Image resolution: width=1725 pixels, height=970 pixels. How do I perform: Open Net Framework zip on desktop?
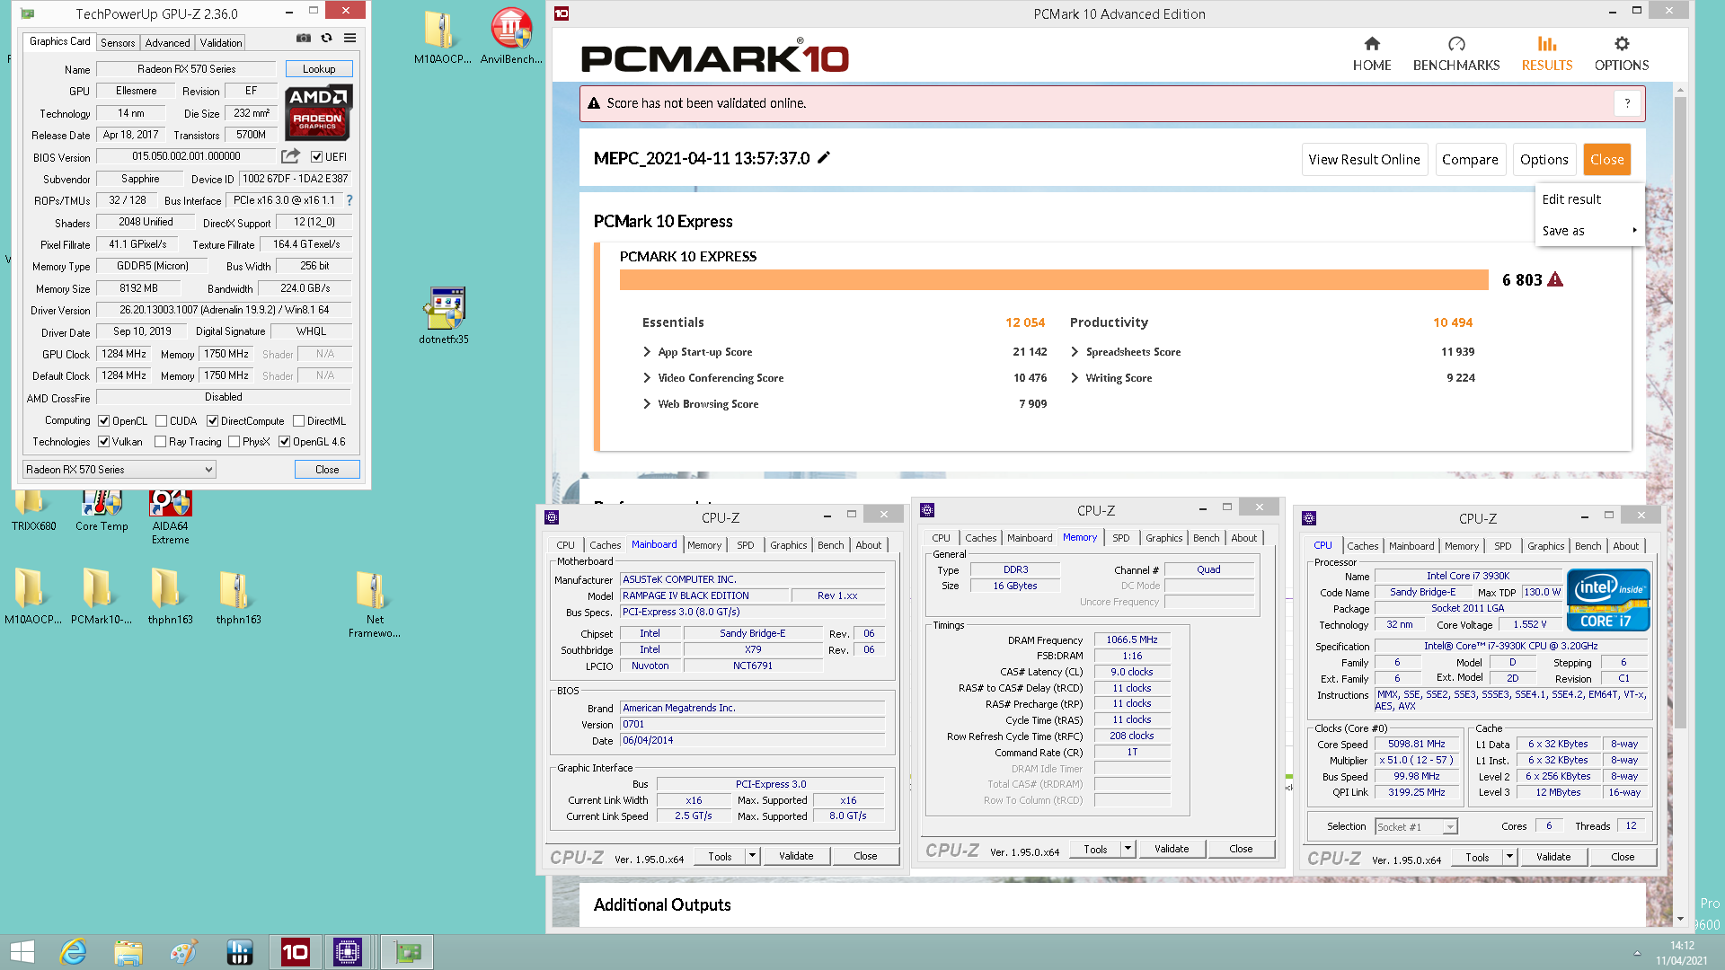375,603
